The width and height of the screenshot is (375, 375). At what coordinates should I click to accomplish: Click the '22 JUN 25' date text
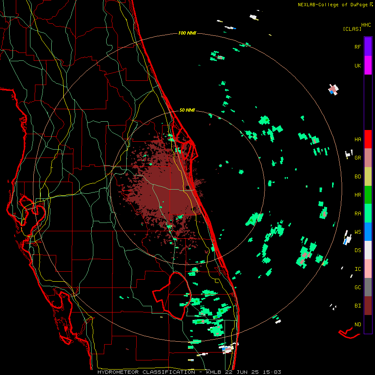(242, 372)
